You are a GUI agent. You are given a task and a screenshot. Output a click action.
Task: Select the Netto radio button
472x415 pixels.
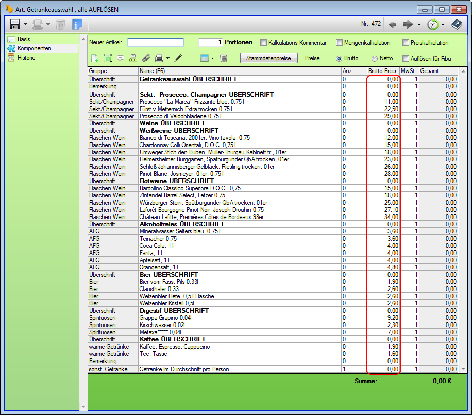tap(375, 58)
